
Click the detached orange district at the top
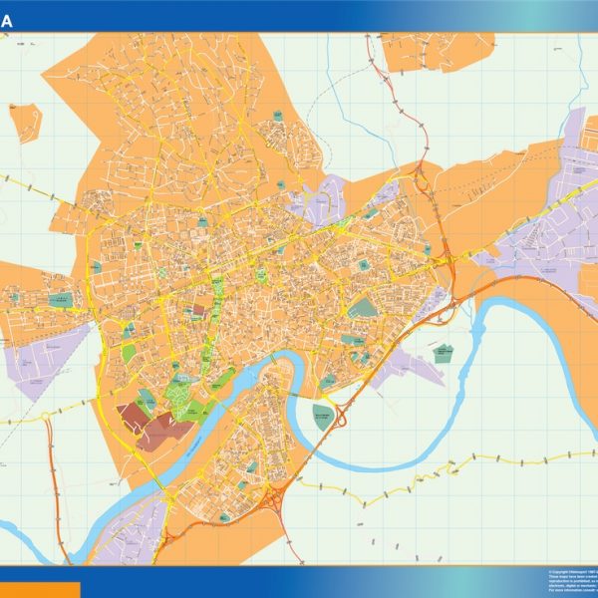tap(438, 52)
